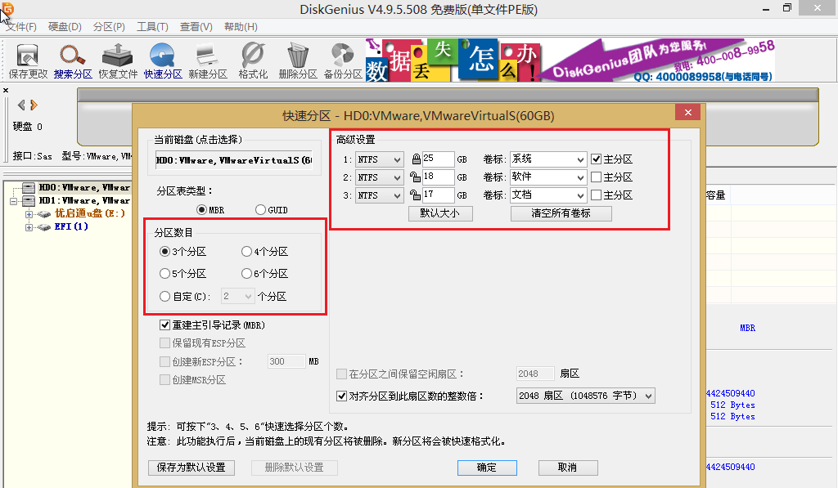Open the 查看(V) menu
Screen dimensions: 838x488
coord(196,27)
